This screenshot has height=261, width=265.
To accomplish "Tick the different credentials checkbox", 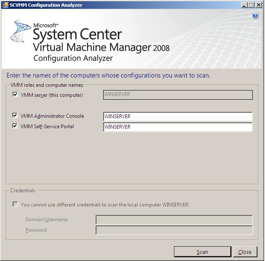I will click(x=16, y=204).
